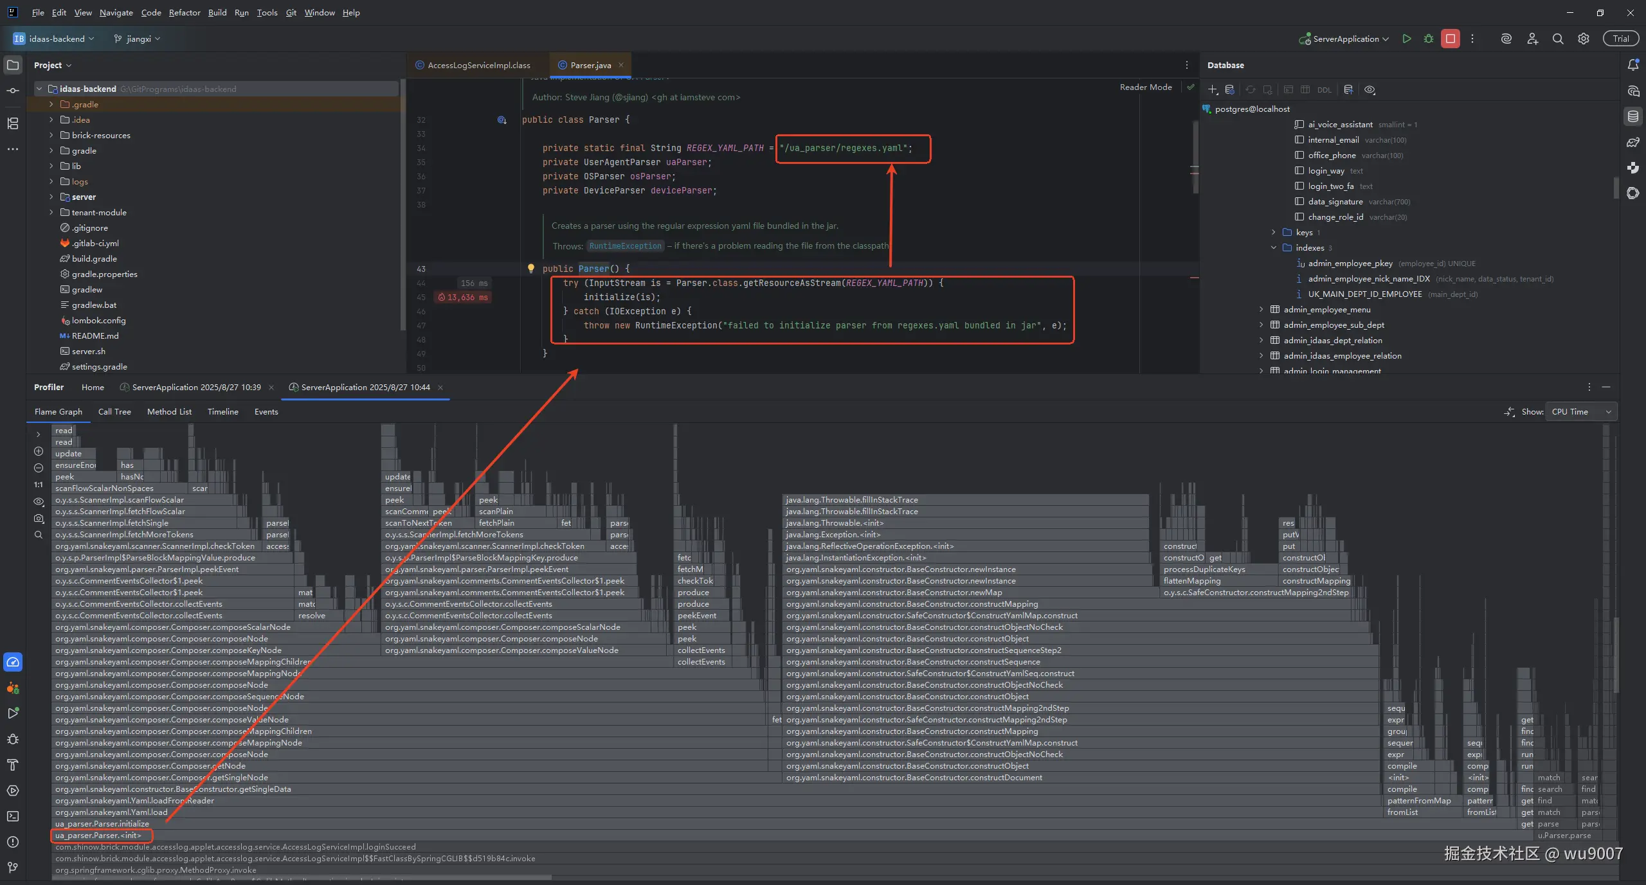
Task: Toggle the eye icon in the flame graph sidebar
Action: click(39, 501)
